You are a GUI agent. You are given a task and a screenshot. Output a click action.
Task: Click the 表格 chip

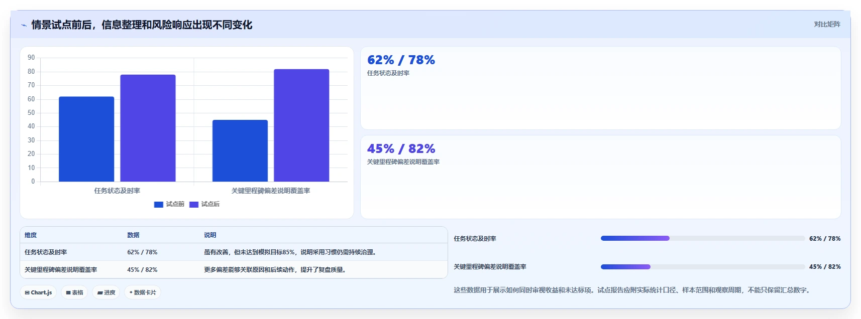(x=75, y=292)
